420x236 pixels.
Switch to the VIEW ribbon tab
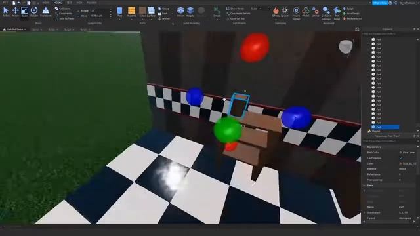pos(79,3)
